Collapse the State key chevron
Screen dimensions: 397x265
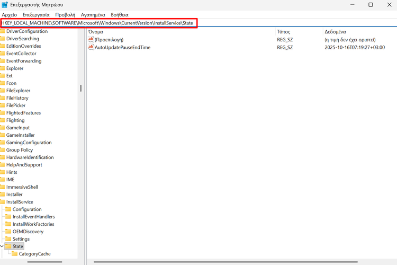click(x=2, y=246)
